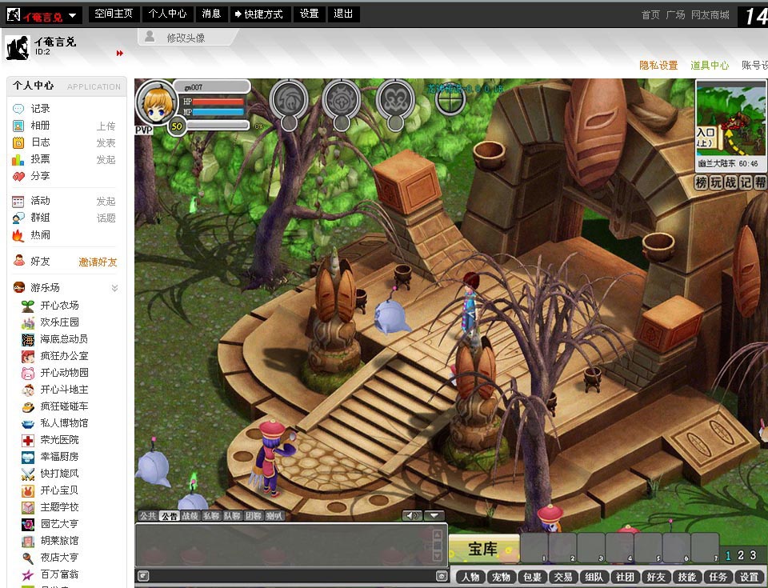
Task: Open 疯狂碰碰车 in the game list
Action: tap(64, 406)
